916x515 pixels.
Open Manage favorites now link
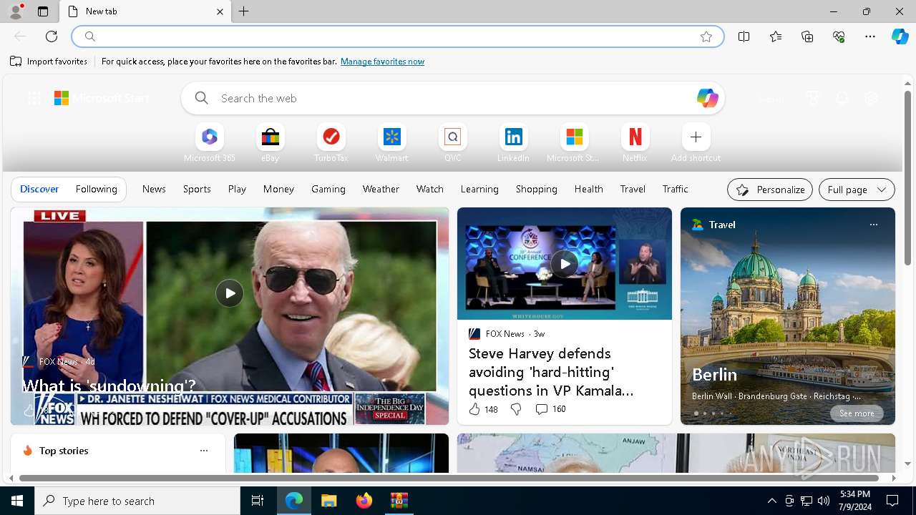382,62
